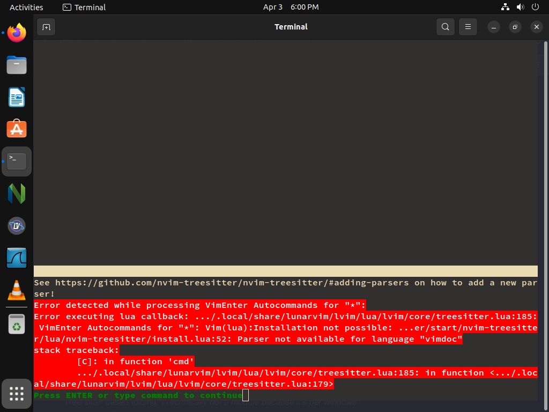Close the Terminal window

point(536,27)
